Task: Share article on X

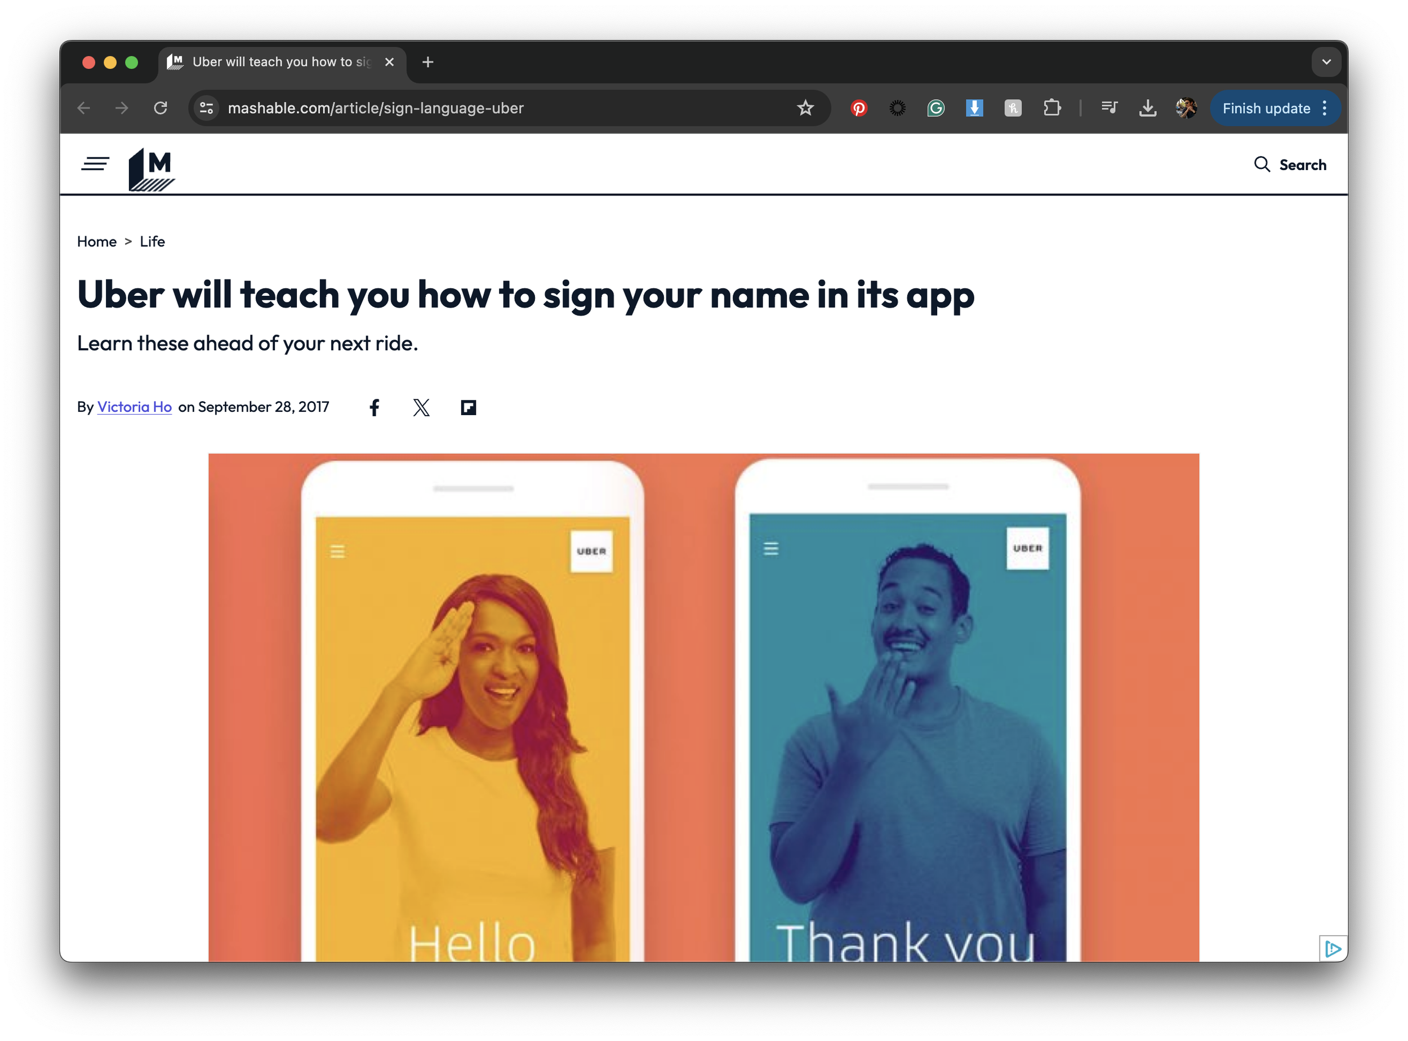Action: 421,408
